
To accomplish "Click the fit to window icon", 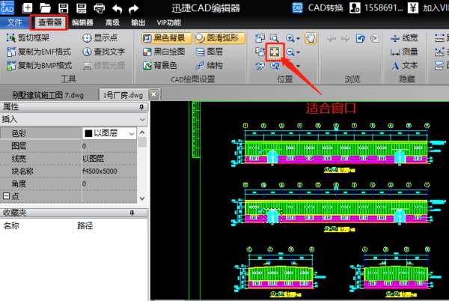I will [275, 52].
